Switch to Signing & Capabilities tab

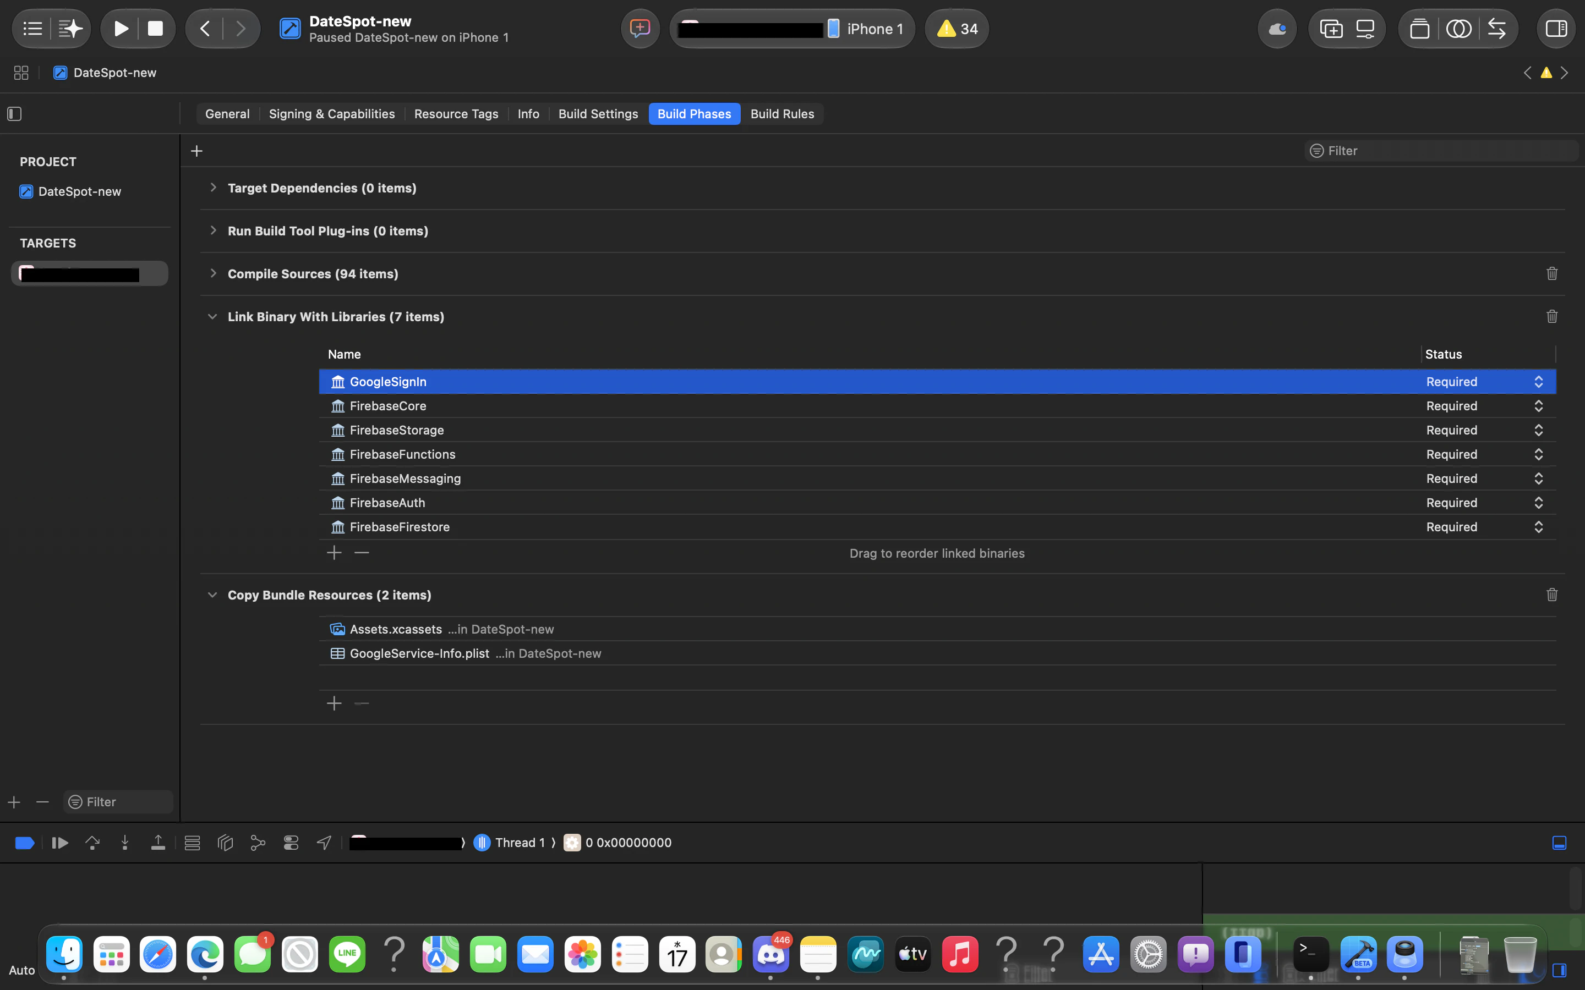[332, 114]
